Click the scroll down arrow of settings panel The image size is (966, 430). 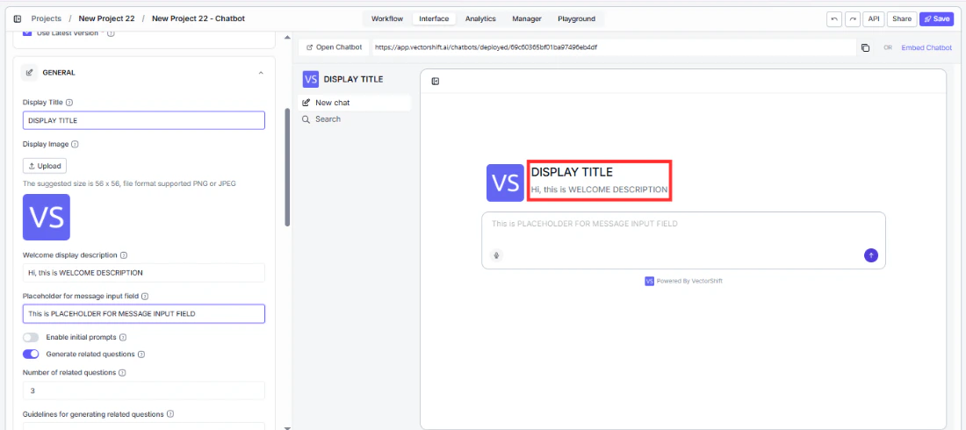point(286,426)
